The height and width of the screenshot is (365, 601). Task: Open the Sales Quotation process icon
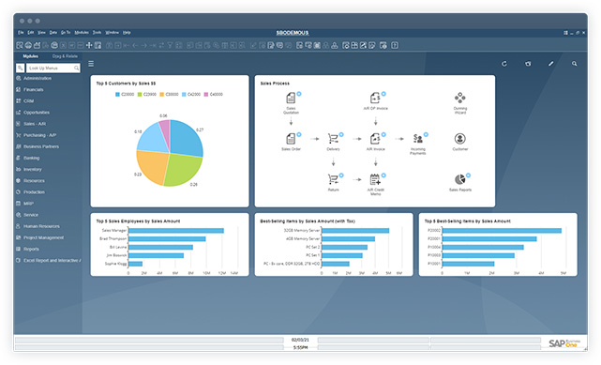291,99
